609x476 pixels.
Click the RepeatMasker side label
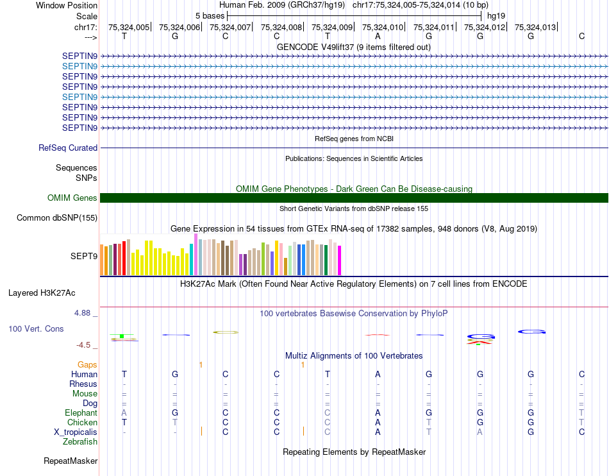point(71,461)
